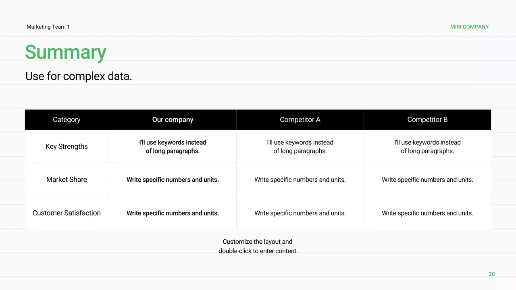Viewport: 516px width, 290px height.
Task: Select the "Use for complex data." subtitle
Action: point(79,76)
